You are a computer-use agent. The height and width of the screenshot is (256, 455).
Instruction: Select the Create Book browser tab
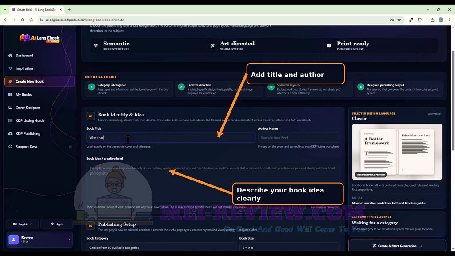pyautogui.click(x=36, y=10)
